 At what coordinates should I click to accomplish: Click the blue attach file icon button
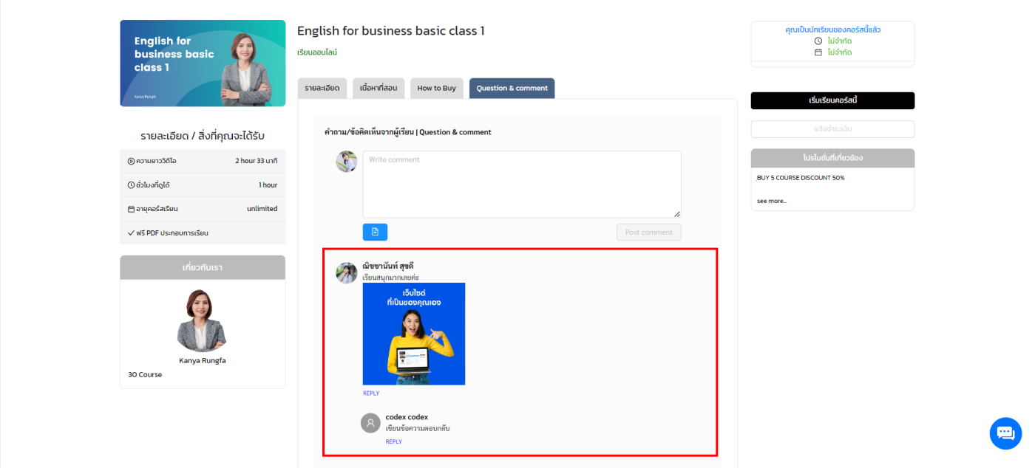point(375,232)
